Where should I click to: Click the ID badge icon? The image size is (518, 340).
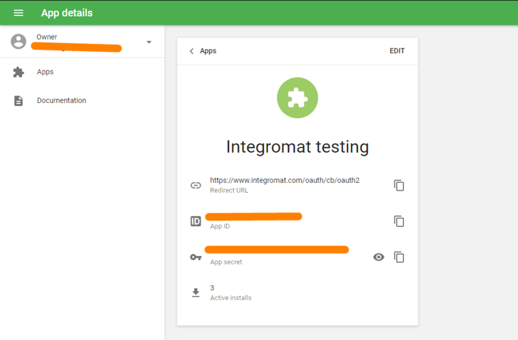[196, 221]
